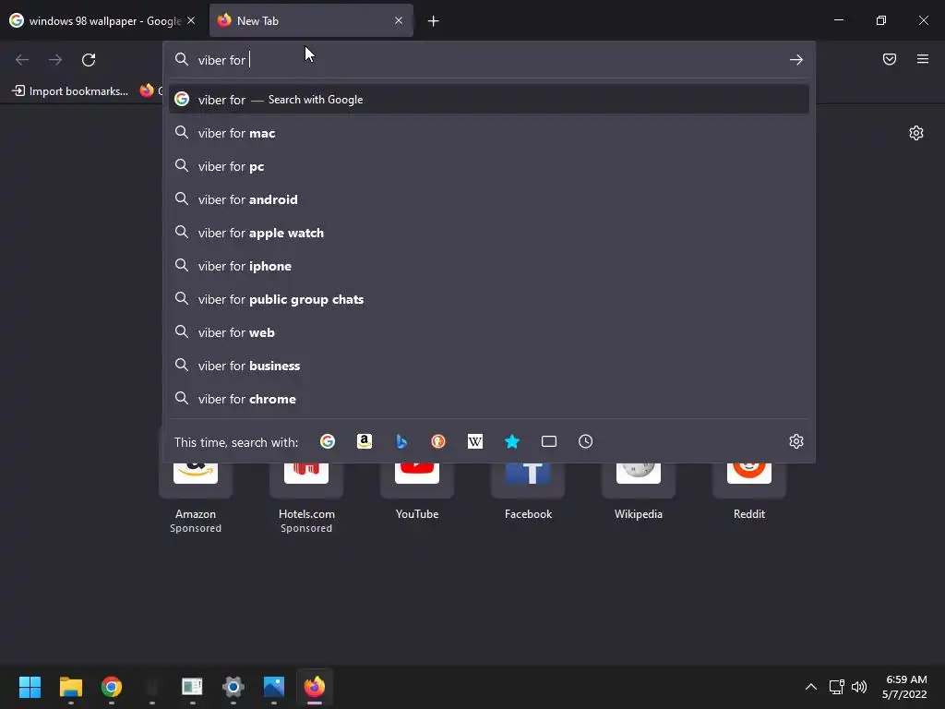This screenshot has height=709, width=945.
Task: Search this time with Bing icon
Action: point(401,441)
